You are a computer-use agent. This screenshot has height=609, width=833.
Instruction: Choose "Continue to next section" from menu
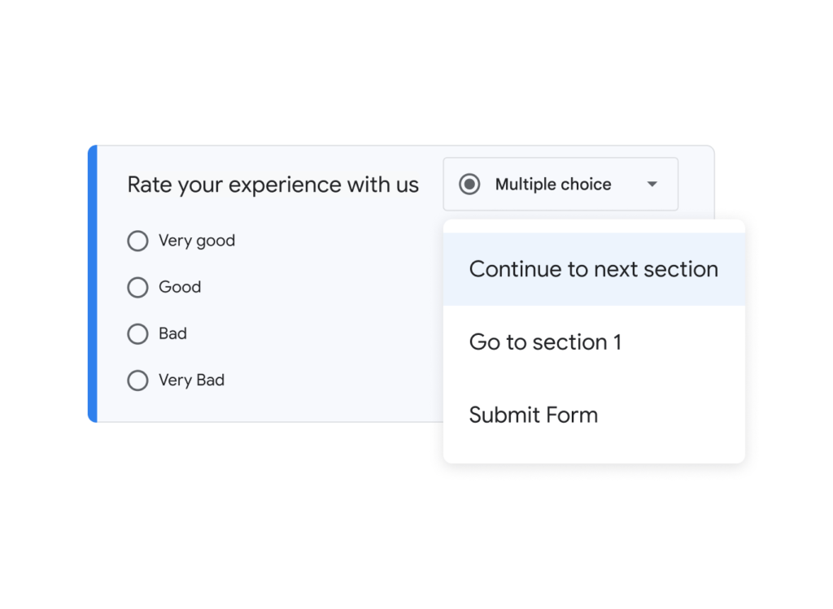point(593,269)
